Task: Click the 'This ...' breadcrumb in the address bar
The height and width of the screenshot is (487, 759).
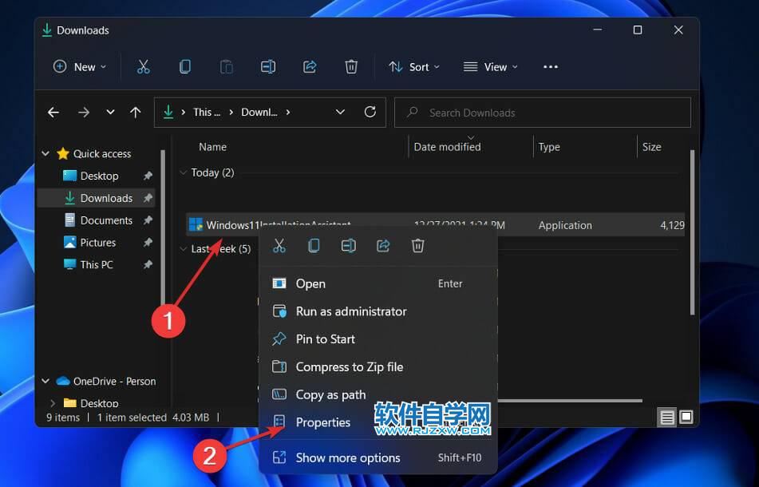Action: 207,113
